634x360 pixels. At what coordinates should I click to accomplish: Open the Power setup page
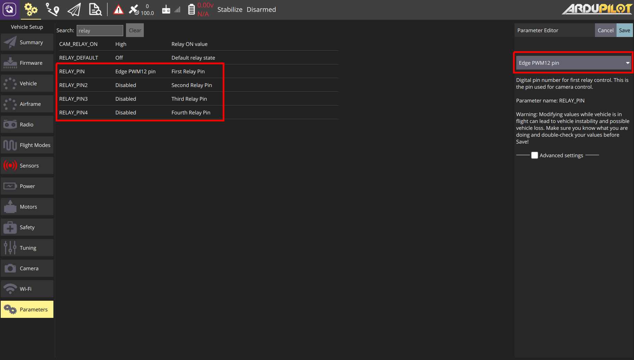27,186
